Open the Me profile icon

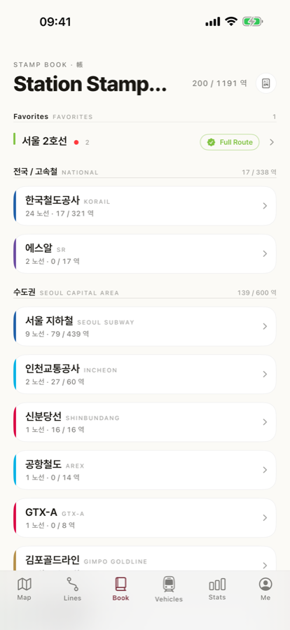(x=265, y=584)
